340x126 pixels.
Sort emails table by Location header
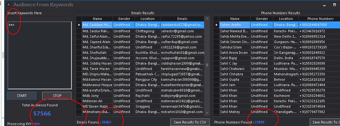coord(147,19)
